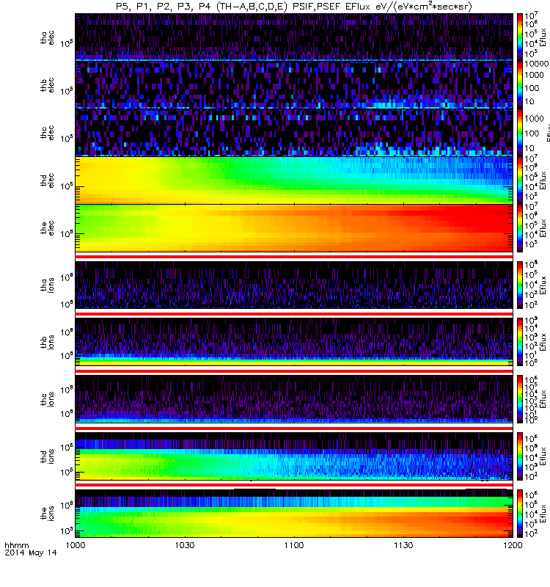Click the 1000 time tick label
This screenshot has width=550, height=587.
click(x=76, y=545)
